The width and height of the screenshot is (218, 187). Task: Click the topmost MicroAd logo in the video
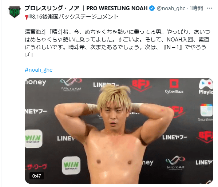[x=71, y=85]
